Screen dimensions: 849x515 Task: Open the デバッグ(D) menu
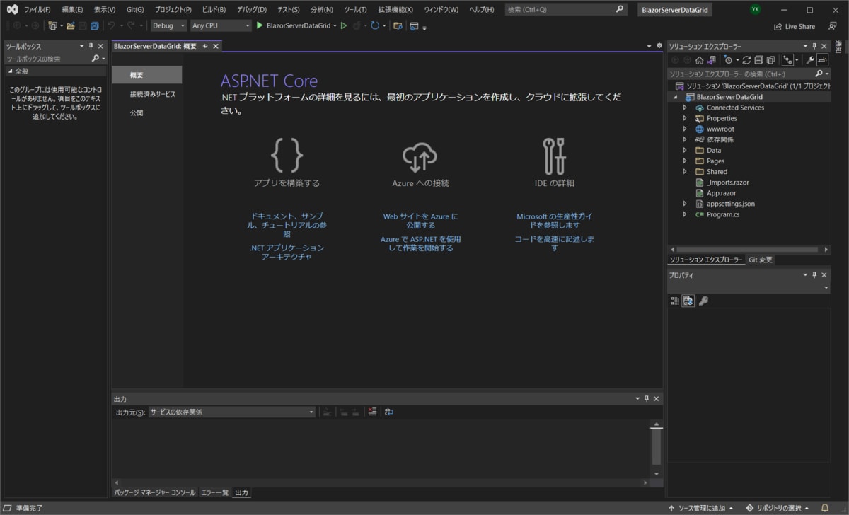click(252, 10)
